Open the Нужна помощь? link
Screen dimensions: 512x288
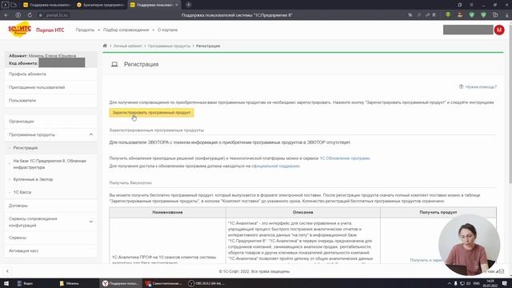481,87
